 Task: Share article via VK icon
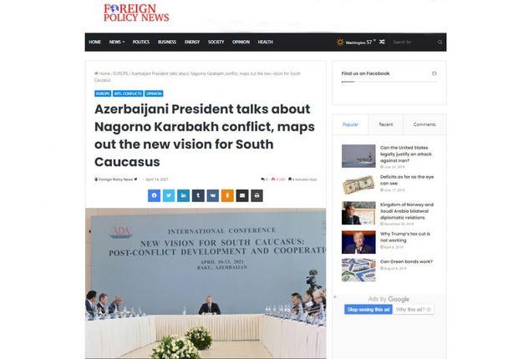click(x=213, y=196)
